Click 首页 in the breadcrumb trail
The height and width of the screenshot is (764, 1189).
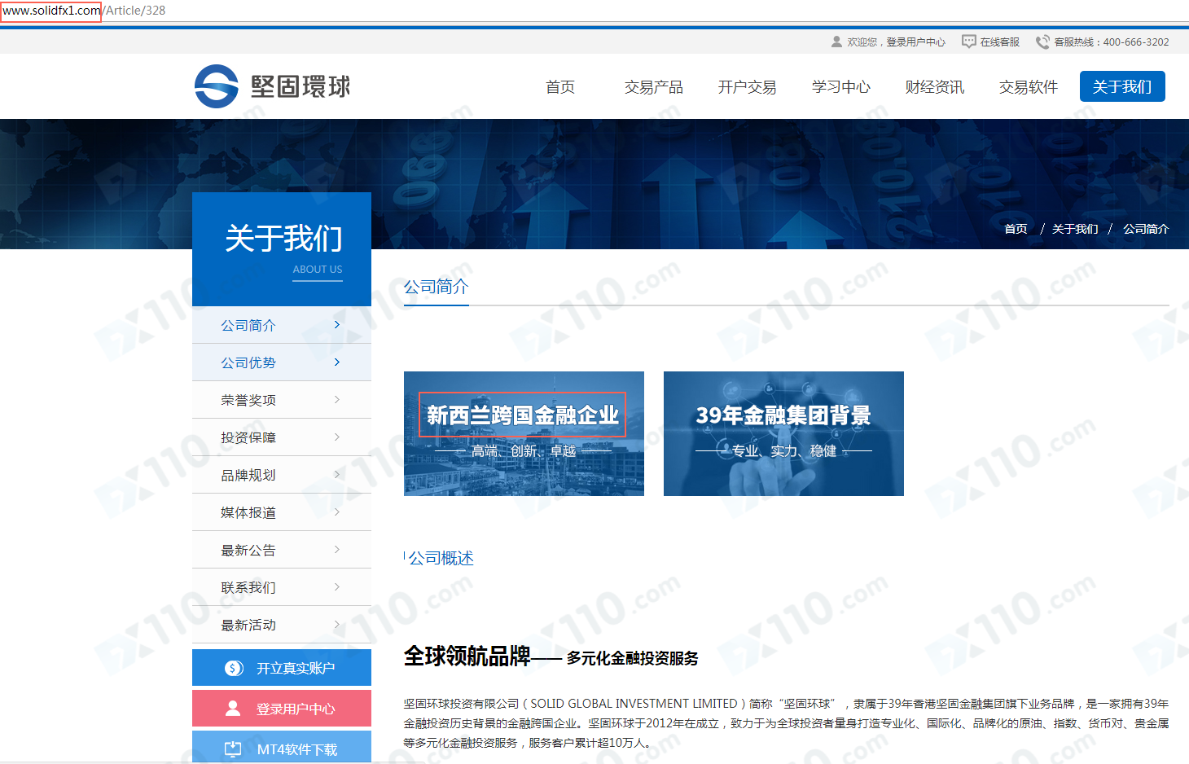pos(1016,229)
